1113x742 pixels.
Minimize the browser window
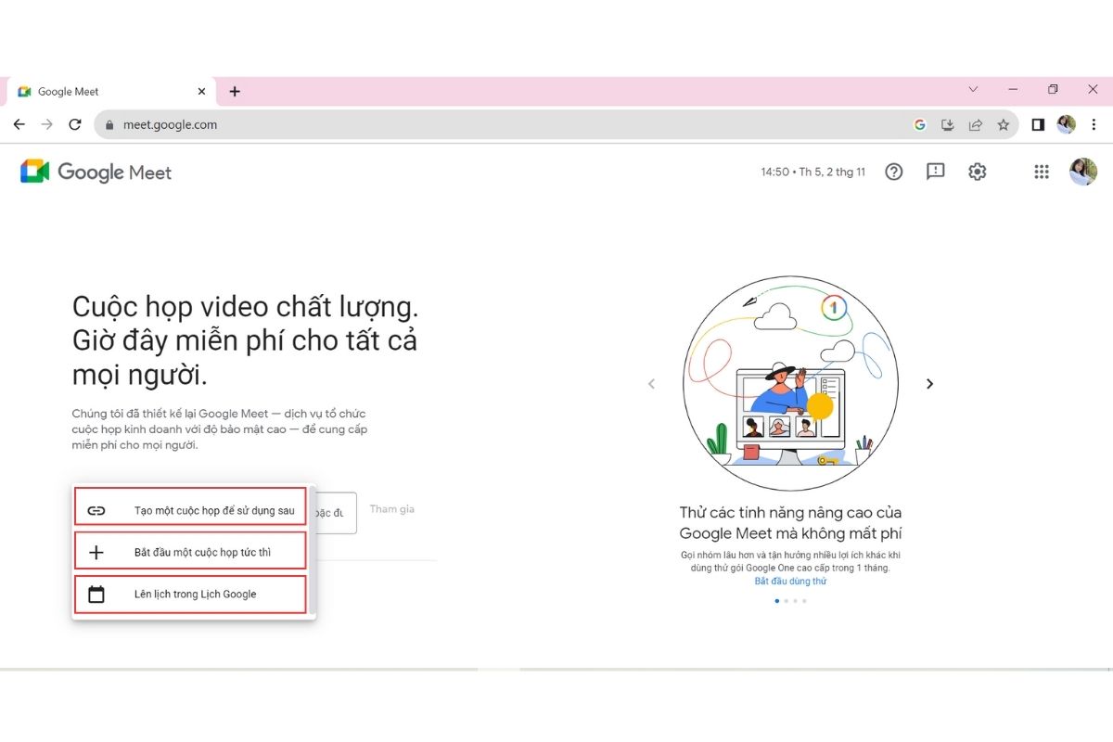1013,90
